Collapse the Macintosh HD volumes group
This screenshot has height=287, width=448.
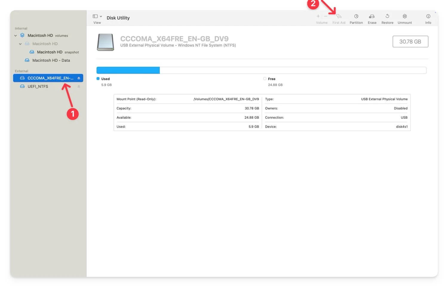tap(16, 36)
